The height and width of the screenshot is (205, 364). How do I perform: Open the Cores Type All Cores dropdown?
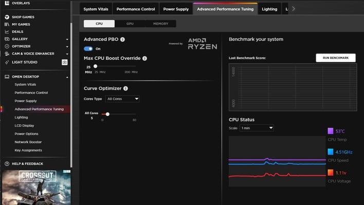pyautogui.click(x=122, y=99)
